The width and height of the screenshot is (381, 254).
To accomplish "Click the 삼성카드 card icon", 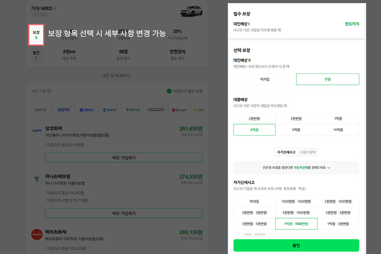I will click(64, 110).
